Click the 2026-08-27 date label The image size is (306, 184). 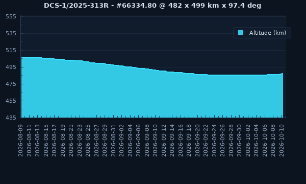pyautogui.click(x=96, y=141)
